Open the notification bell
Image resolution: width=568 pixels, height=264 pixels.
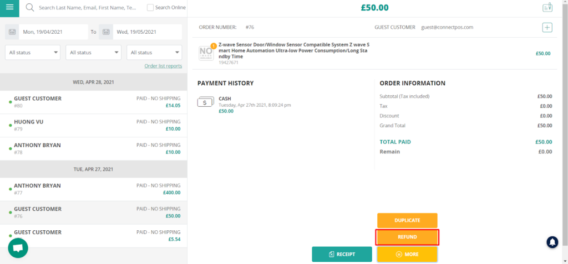552,242
